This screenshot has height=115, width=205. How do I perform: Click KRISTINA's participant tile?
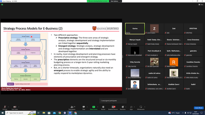click(193, 28)
